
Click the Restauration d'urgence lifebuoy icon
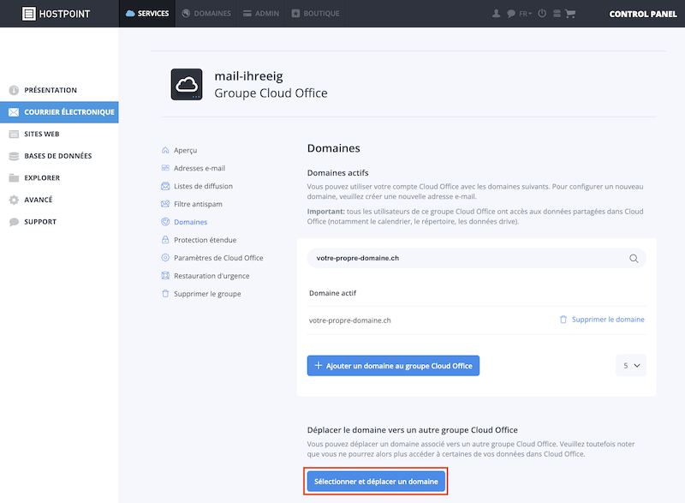click(165, 276)
